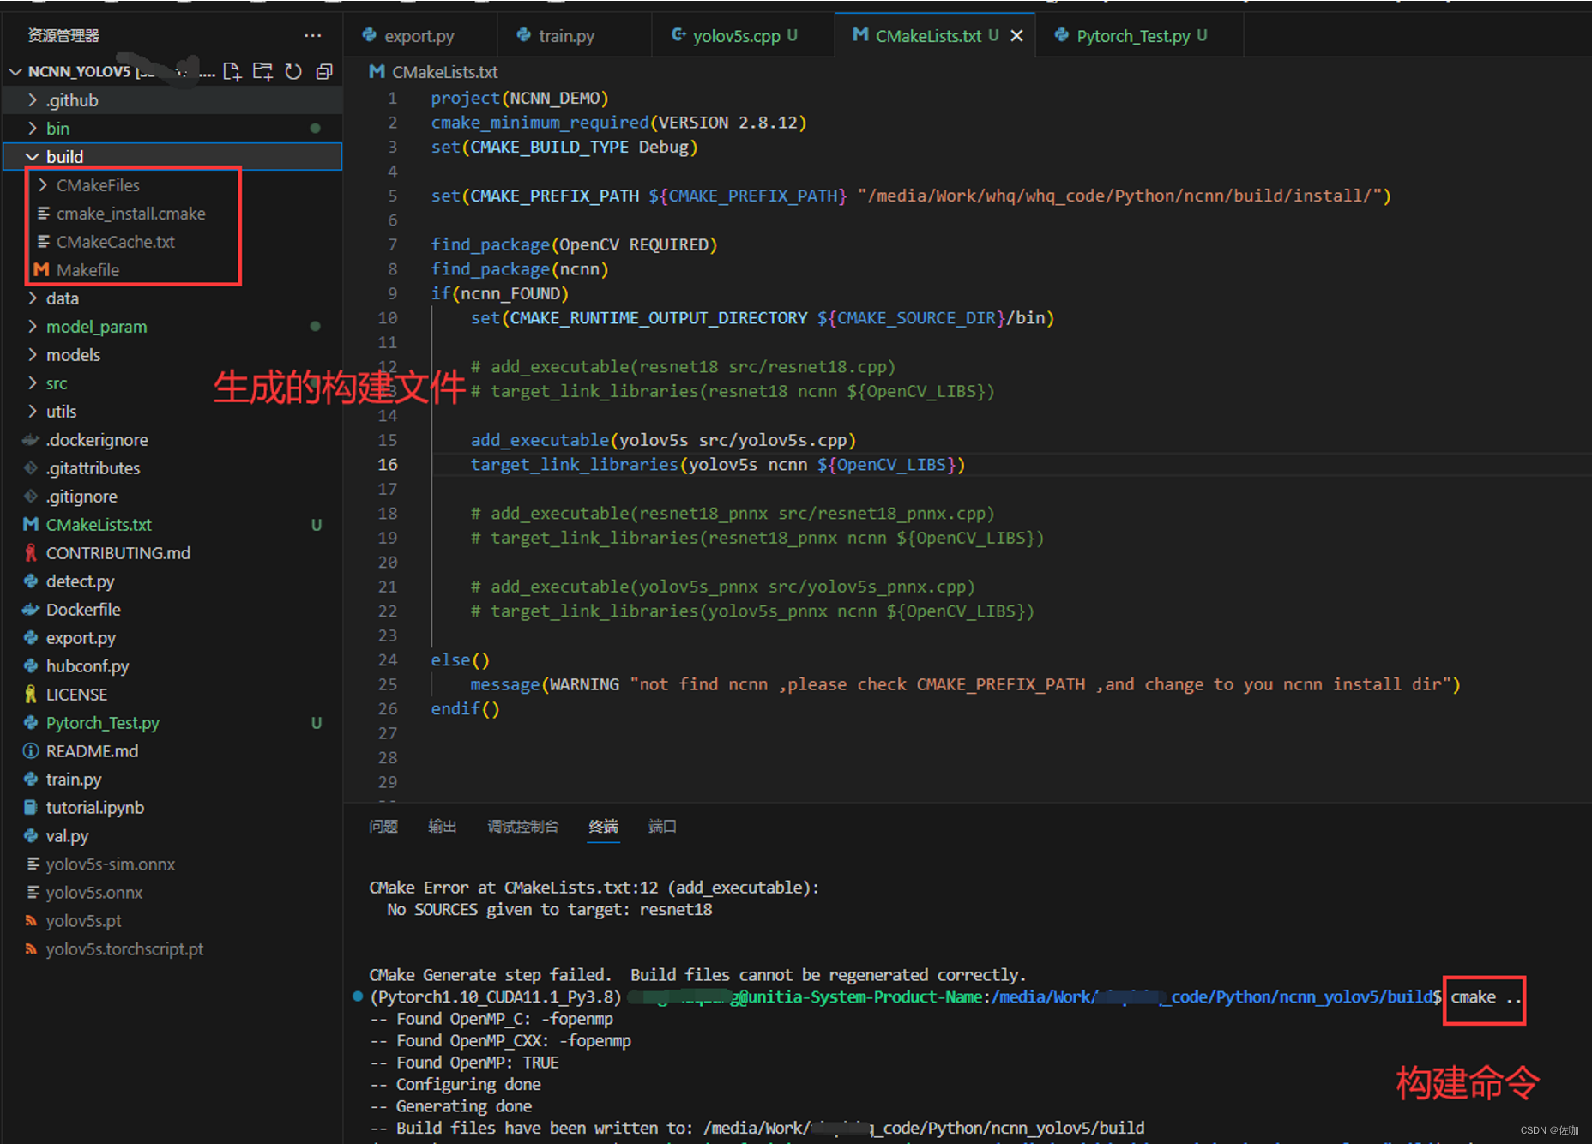This screenshot has width=1592, height=1144.
Task: Click the find_package(OpenCV REQUIRED) line
Action: point(574,244)
